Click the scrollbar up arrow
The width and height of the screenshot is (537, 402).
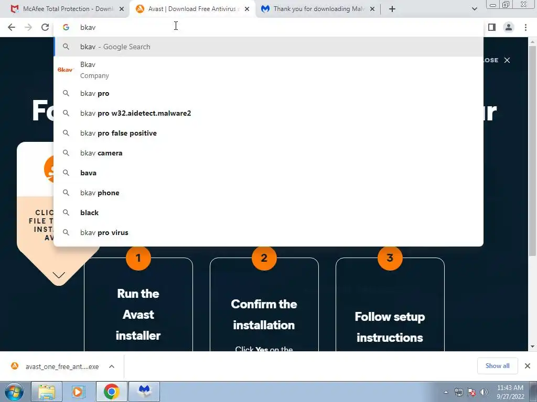pyautogui.click(x=532, y=42)
